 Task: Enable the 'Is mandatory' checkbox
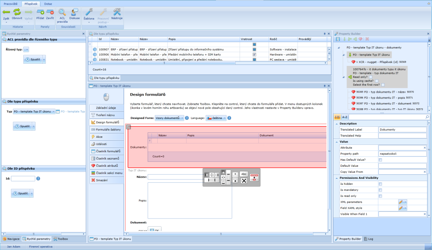point(380,190)
